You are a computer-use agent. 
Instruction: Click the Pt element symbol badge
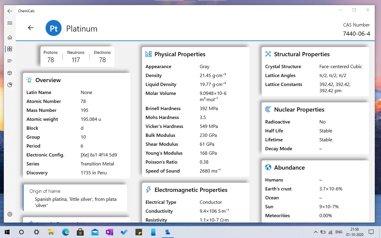point(54,28)
